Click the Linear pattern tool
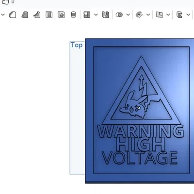 tap(87, 15)
